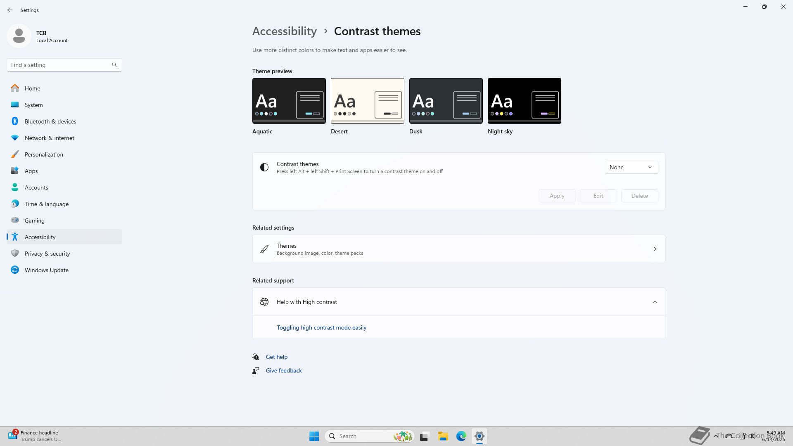The height and width of the screenshot is (446, 793).
Task: Open the Themes related settings entry
Action: point(458,249)
